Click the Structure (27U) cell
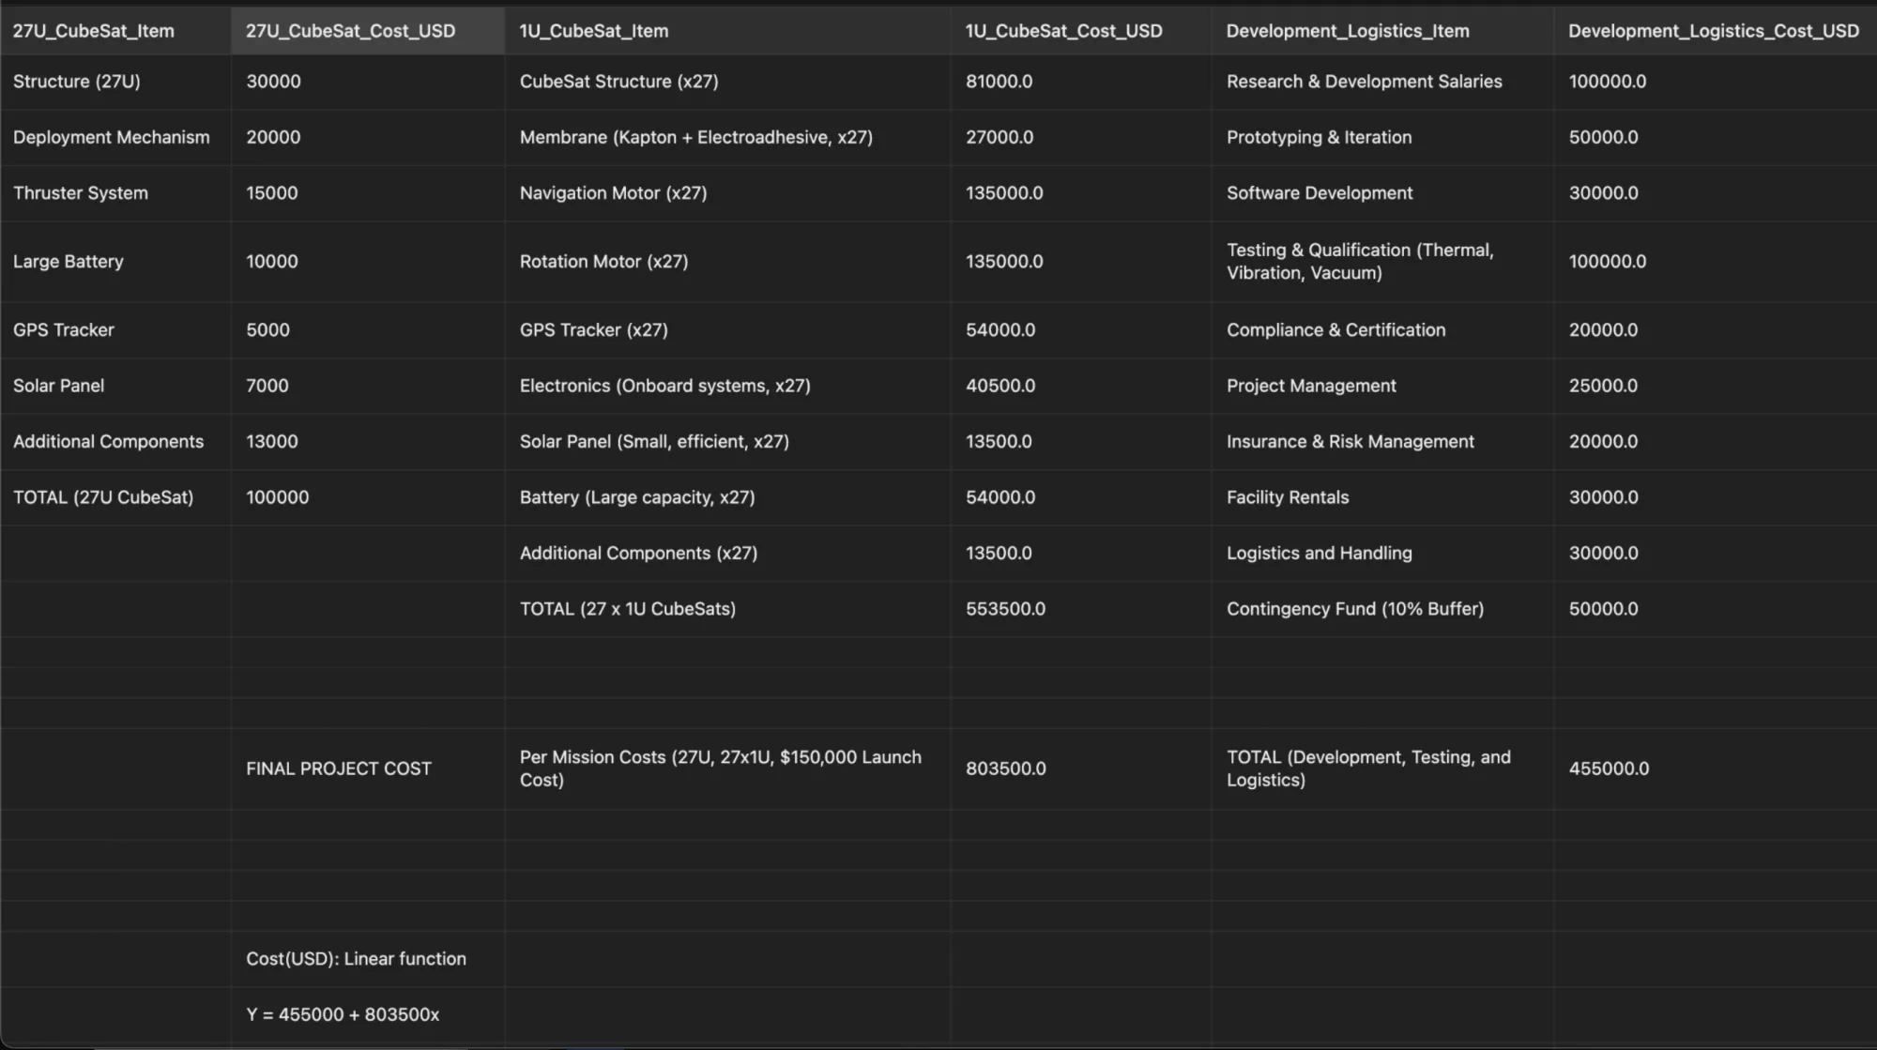The image size is (1877, 1050). (x=115, y=82)
